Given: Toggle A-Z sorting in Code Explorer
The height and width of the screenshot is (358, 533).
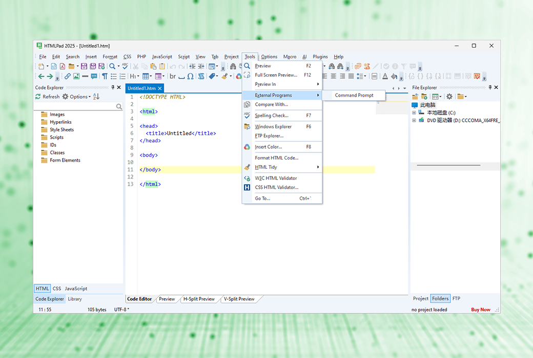Looking at the screenshot, I should (96, 97).
